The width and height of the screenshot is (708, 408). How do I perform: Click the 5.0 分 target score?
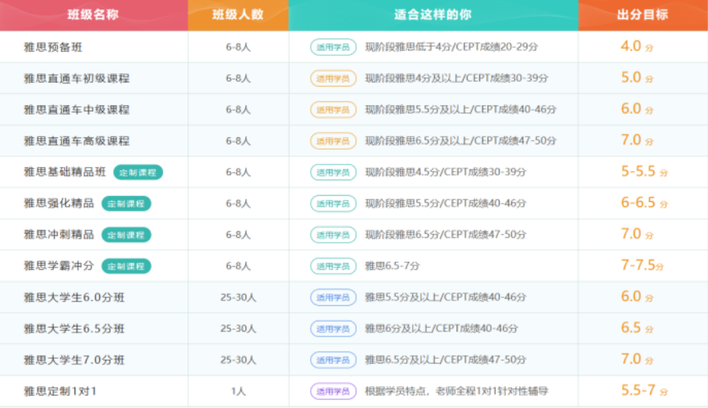[637, 78]
